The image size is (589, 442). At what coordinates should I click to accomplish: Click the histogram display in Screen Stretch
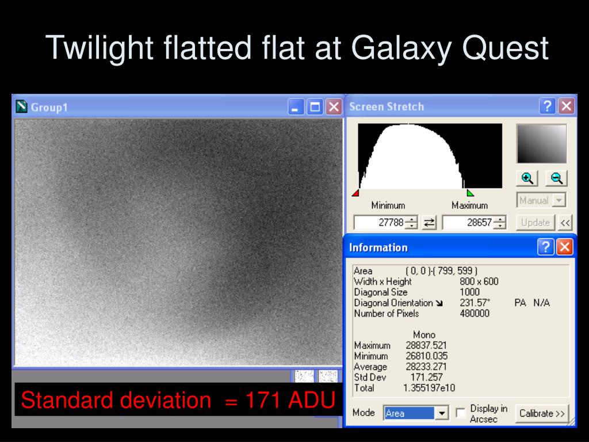point(430,156)
